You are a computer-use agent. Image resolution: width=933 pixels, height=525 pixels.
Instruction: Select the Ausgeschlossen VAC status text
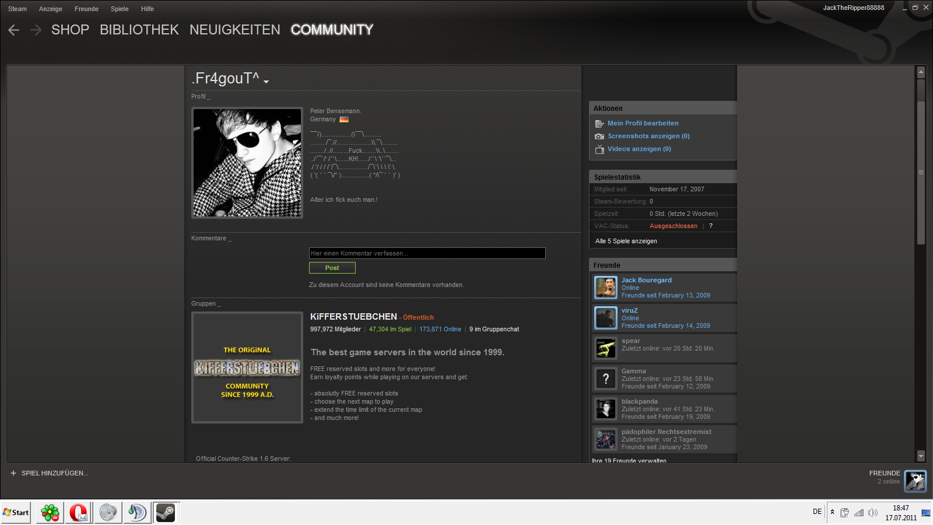tap(674, 226)
